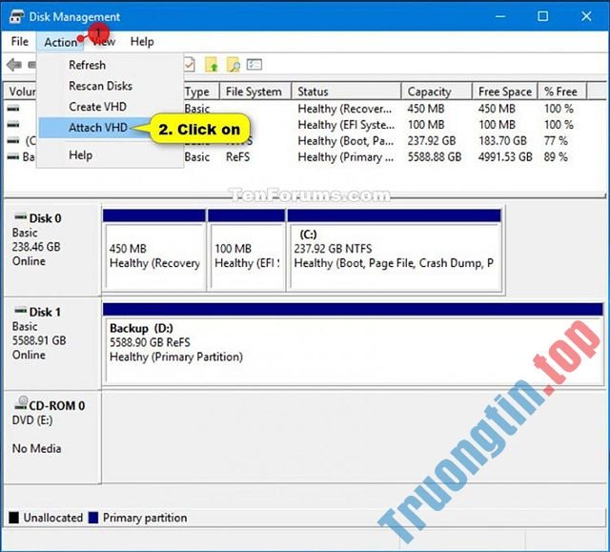The height and width of the screenshot is (552, 610).
Task: Click the CD-ROM 0 DVD (E:) label panel
Action: (52, 438)
